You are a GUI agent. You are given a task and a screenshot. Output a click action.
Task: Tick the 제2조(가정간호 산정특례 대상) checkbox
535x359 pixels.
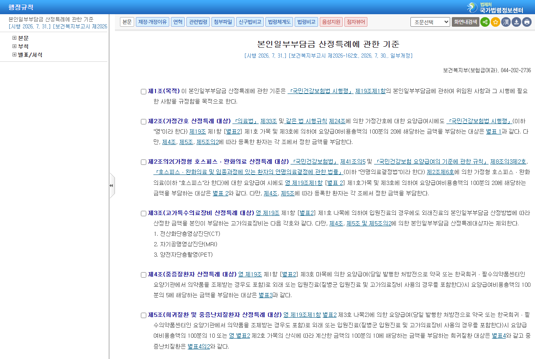[143, 122]
